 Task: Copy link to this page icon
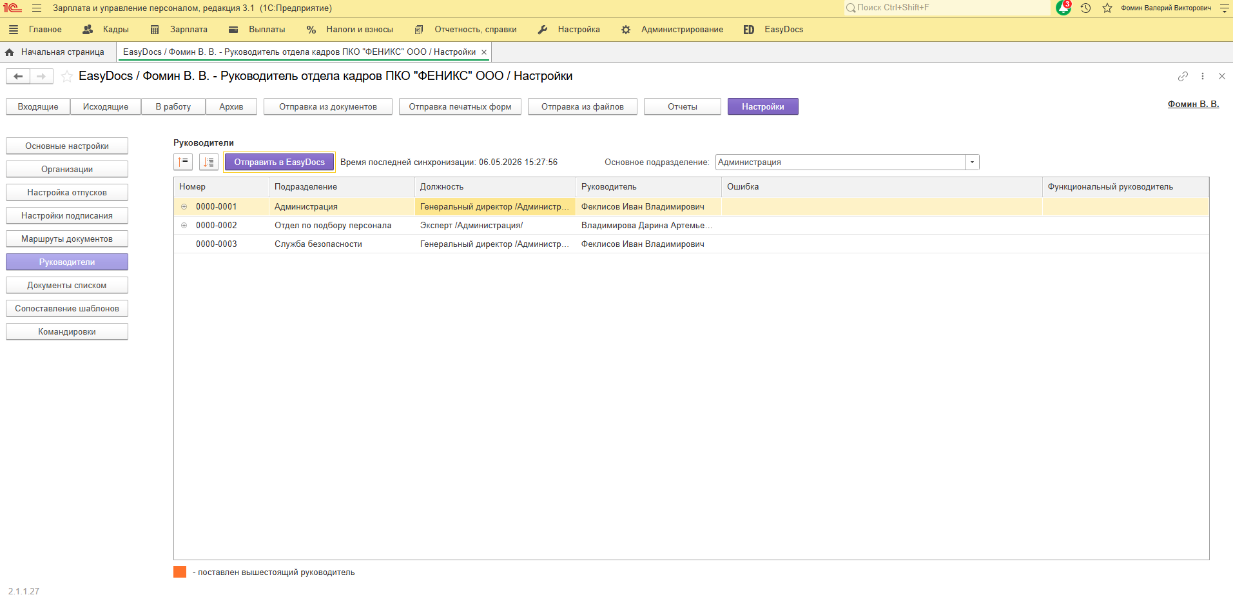coord(1183,76)
